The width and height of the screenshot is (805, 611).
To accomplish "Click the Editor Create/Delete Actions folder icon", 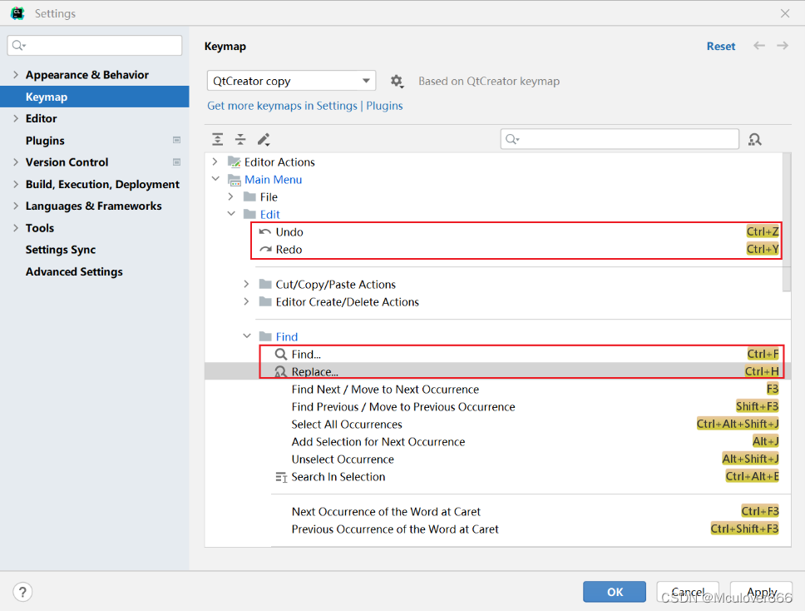I will [x=265, y=301].
